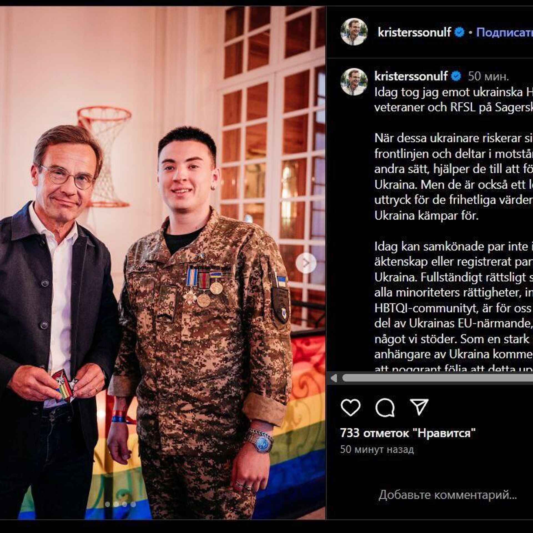Open comments via the speech bubble icon

pyautogui.click(x=385, y=407)
